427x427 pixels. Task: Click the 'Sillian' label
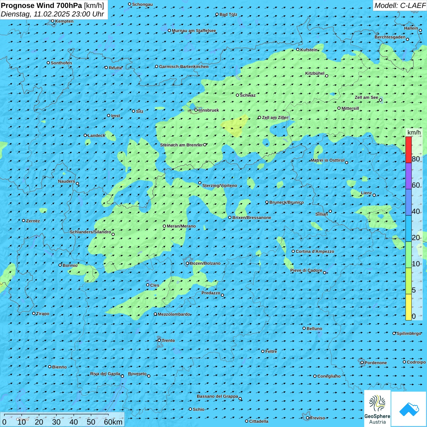coord(321,214)
